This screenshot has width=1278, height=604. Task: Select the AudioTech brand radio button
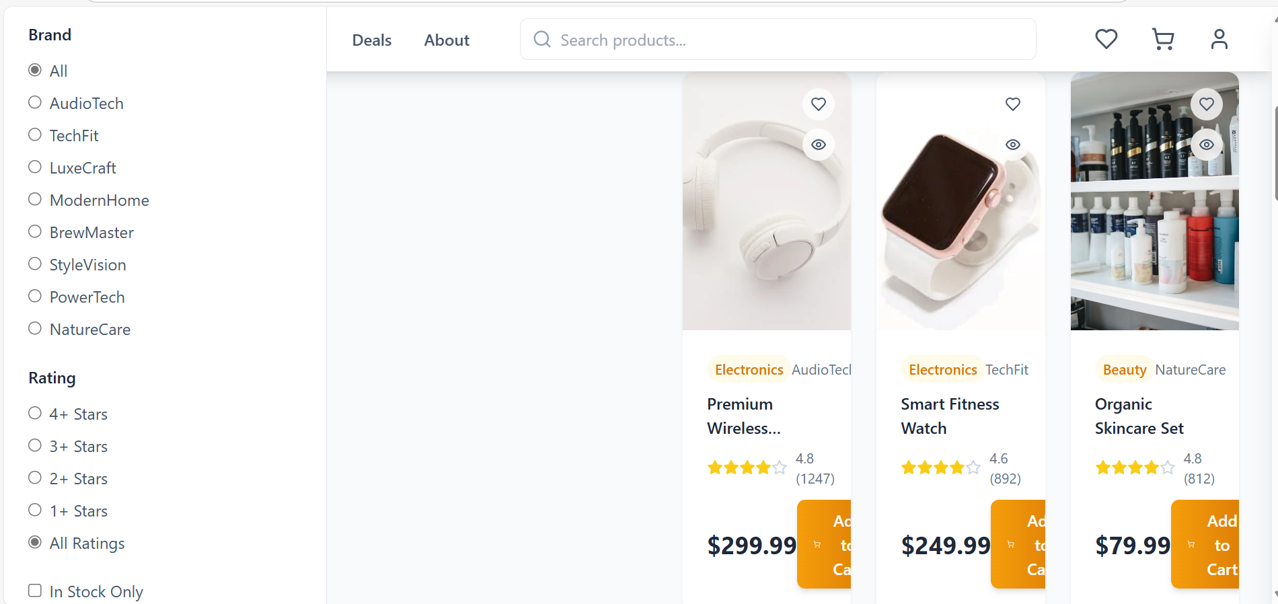(x=34, y=102)
